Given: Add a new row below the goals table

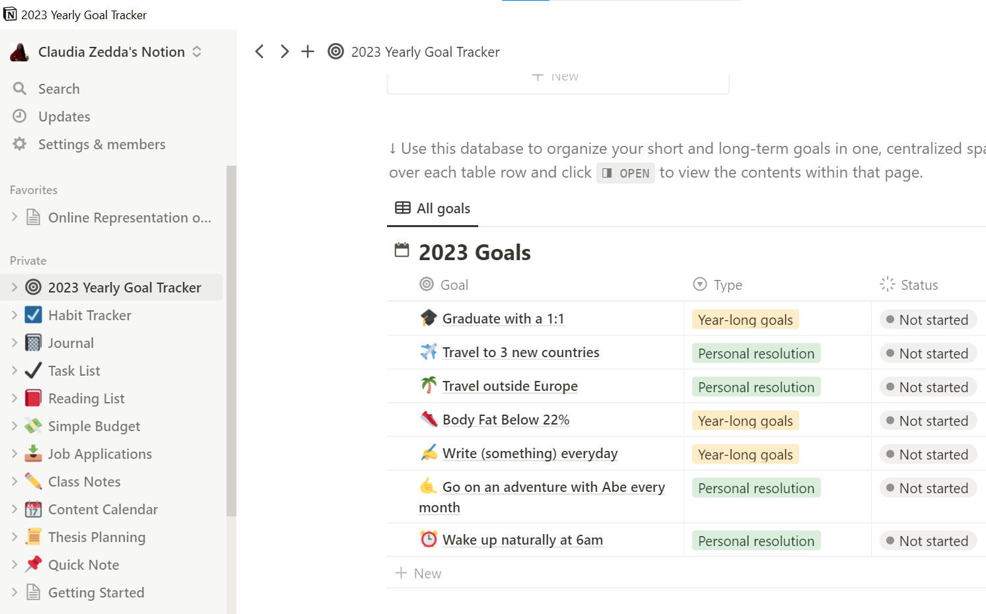Looking at the screenshot, I should (x=418, y=573).
